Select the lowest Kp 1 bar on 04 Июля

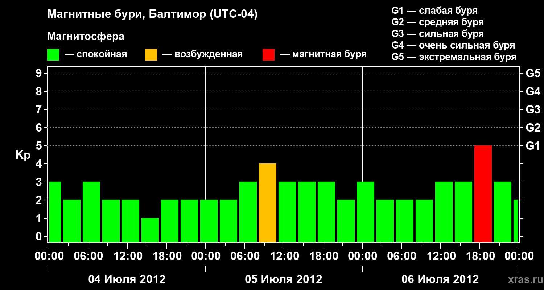point(150,230)
